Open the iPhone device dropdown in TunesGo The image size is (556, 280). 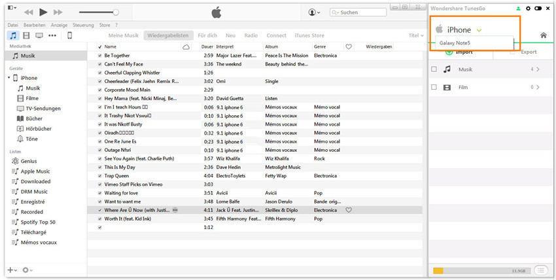479,31
